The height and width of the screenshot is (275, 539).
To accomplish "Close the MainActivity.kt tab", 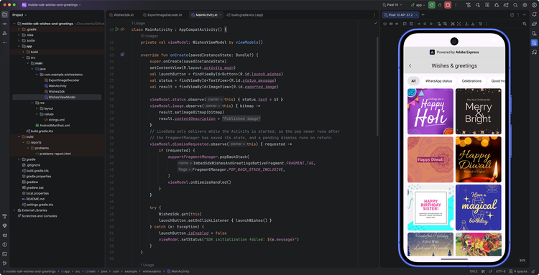I will 221,15.
